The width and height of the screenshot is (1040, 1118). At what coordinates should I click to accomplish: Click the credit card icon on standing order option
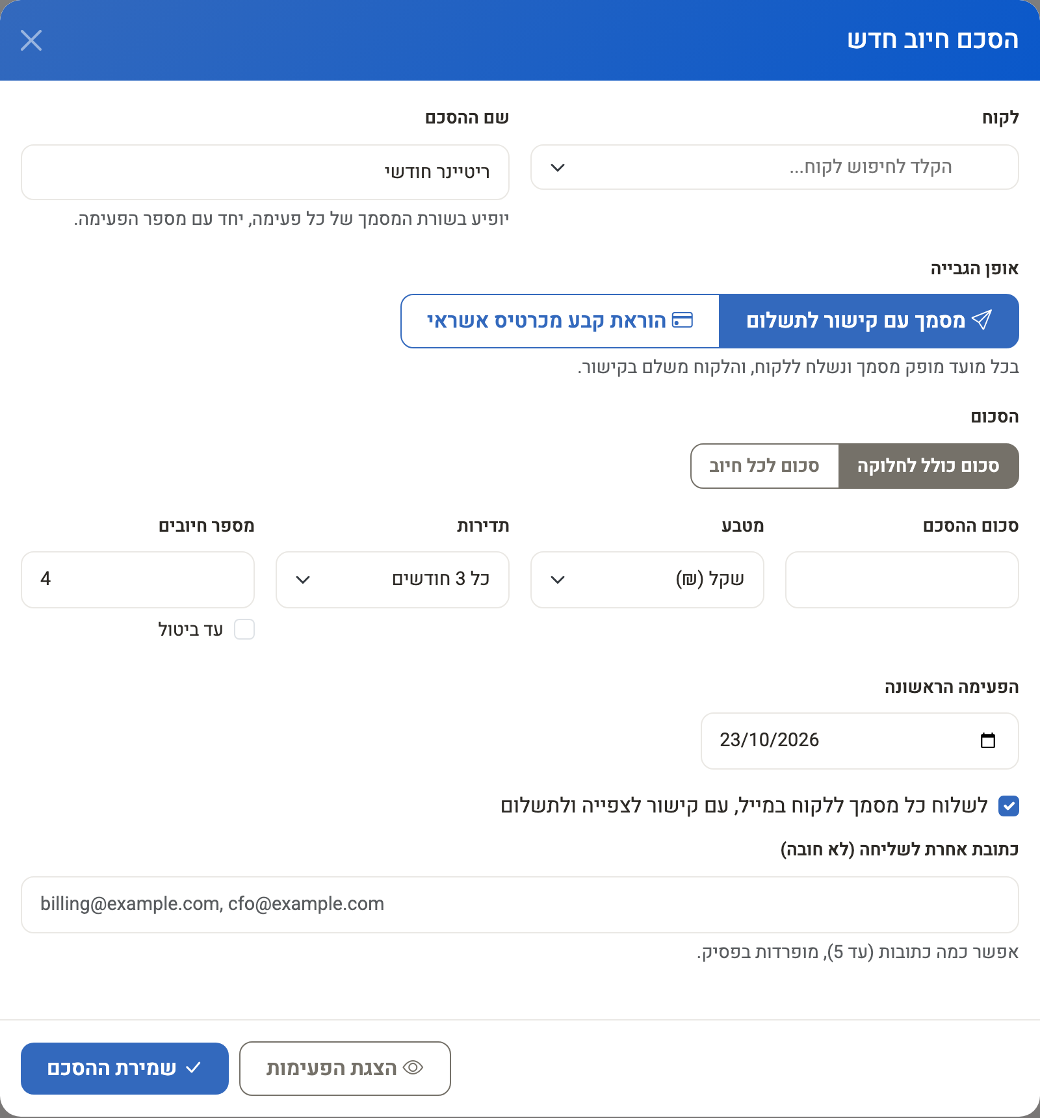pyautogui.click(x=682, y=320)
